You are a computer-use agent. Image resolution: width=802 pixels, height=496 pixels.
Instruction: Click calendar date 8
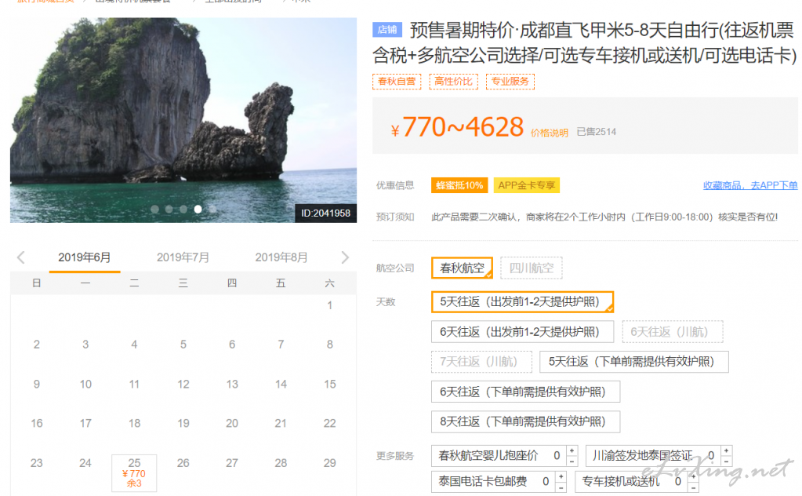click(330, 345)
